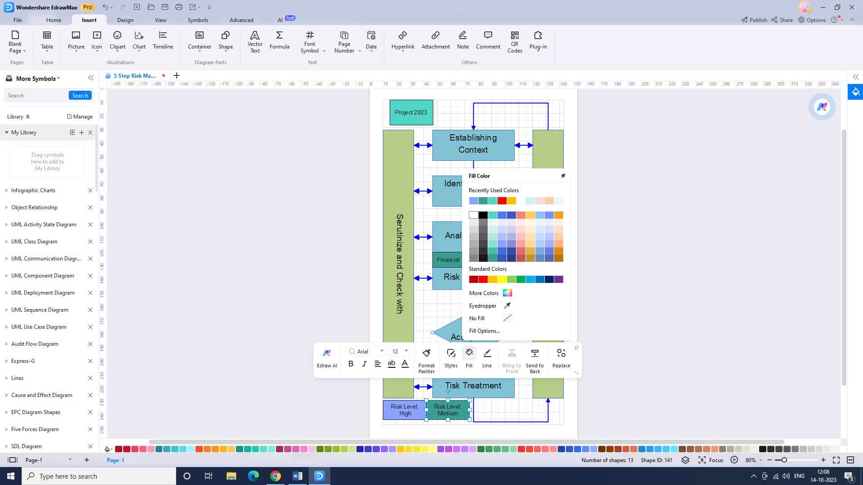
Task: Expand the UML Class Diagram library
Action: [x=34, y=242]
